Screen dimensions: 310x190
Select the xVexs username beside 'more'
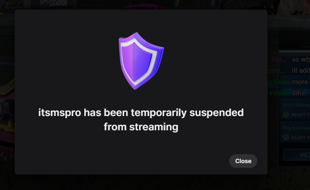coord(278,82)
